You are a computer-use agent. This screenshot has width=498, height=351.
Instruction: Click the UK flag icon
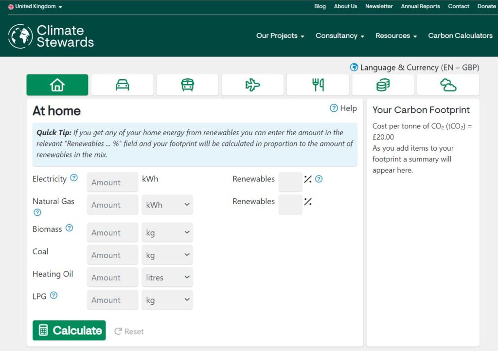[11, 7]
